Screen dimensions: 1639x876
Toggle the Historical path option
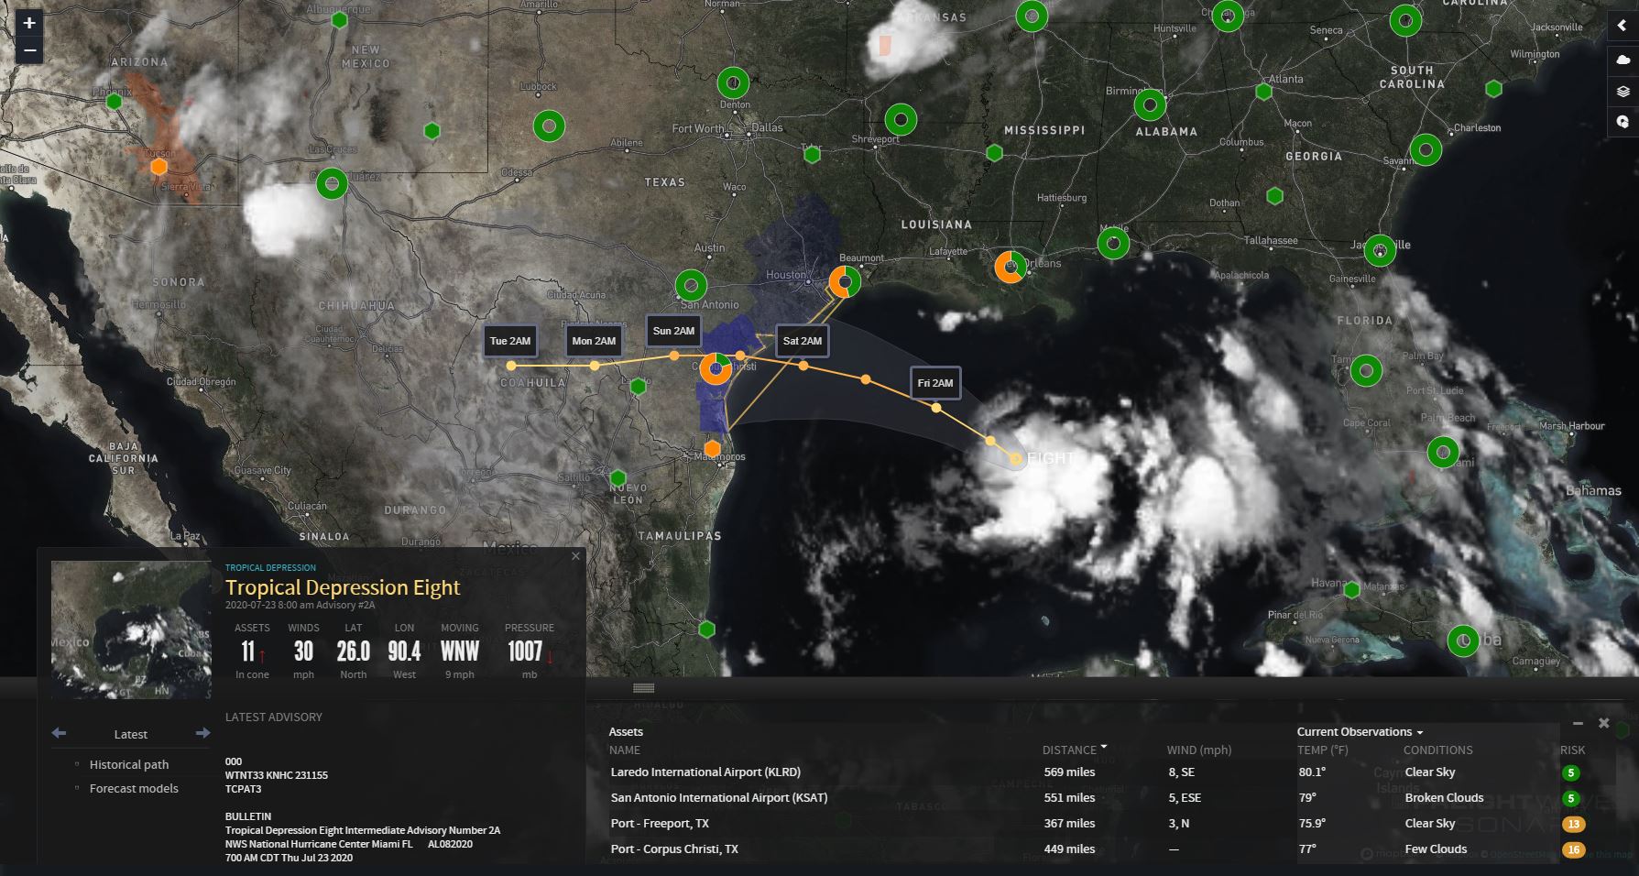129,764
